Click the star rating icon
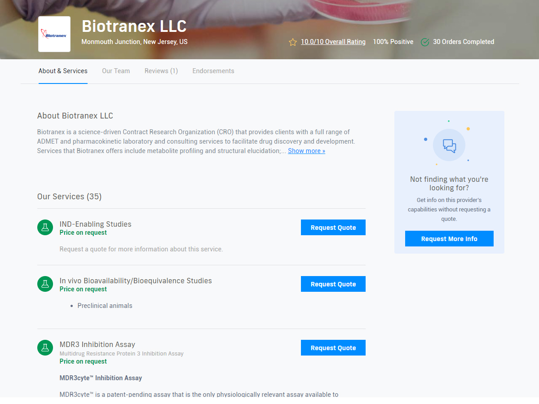This screenshot has width=539, height=404. [293, 42]
